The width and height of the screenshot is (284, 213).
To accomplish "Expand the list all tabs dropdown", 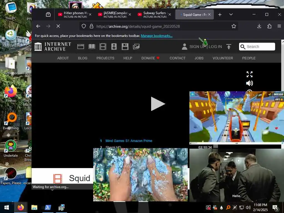I will point(231,14).
